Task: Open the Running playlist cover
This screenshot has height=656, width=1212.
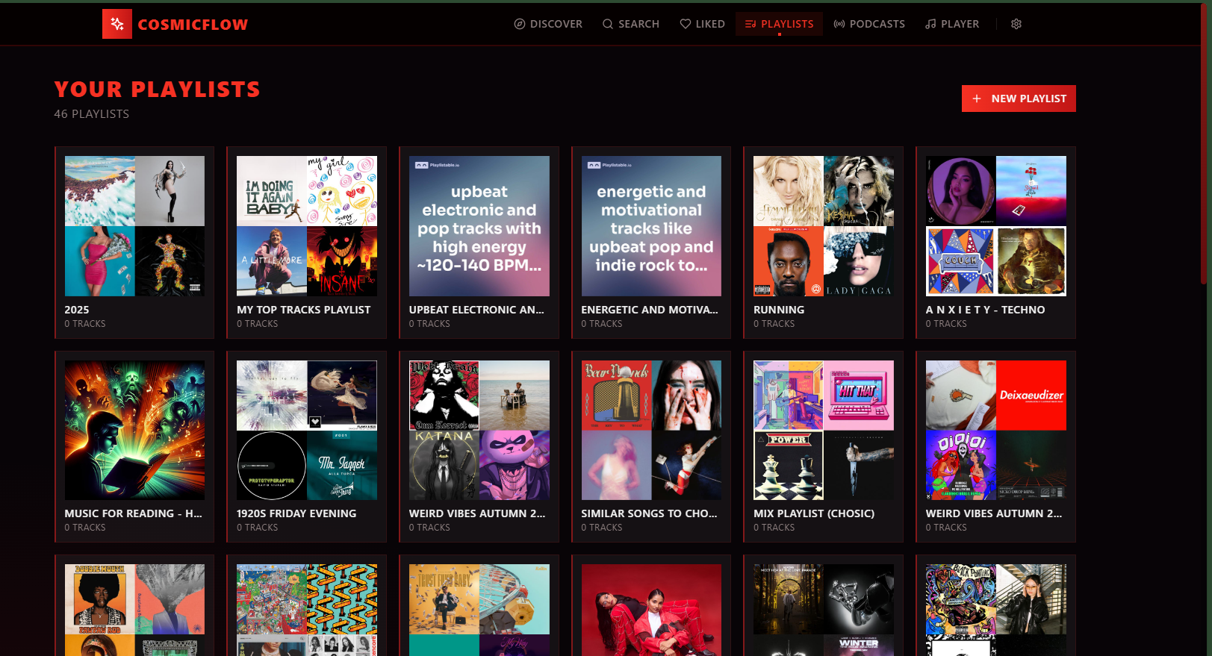Action: click(x=824, y=226)
